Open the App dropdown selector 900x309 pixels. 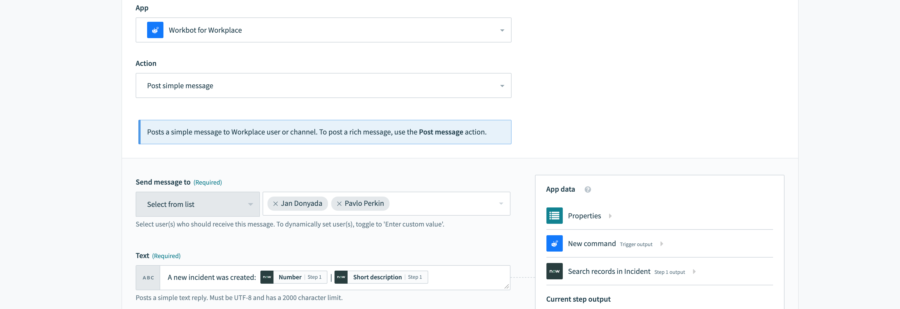point(323,29)
